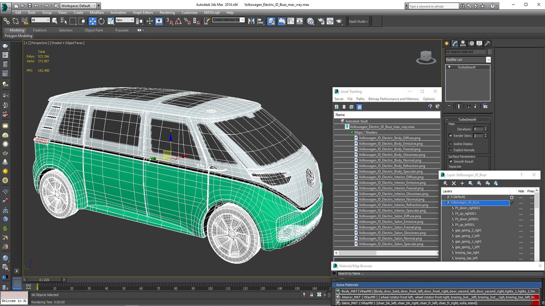Screen dimensions: 545x306
Task: Click the Polygon Modeling button
Action: [18, 36]
